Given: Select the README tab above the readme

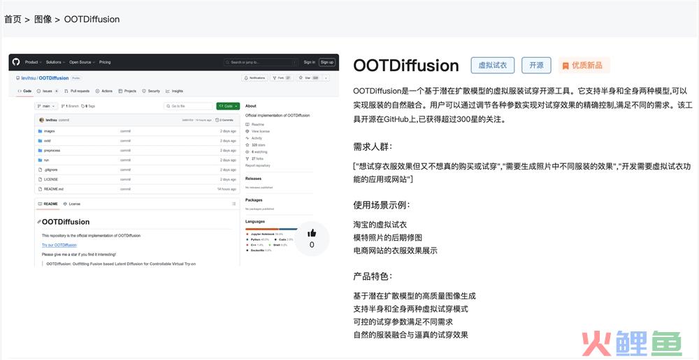Looking at the screenshot, I should [x=48, y=204].
